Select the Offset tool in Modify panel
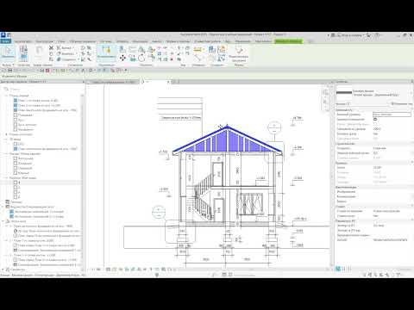 (x=132, y=49)
